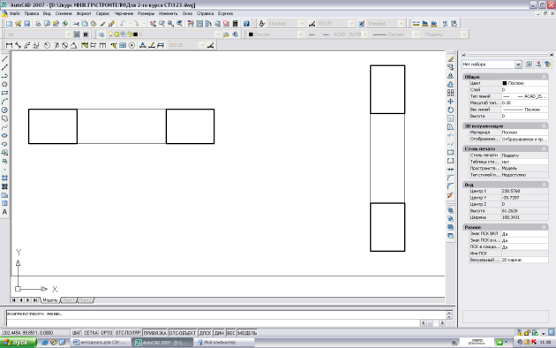Image resolution: width=556 pixels, height=348 pixels.
Task: Select the Circle draw tool
Action: (x=4, y=110)
